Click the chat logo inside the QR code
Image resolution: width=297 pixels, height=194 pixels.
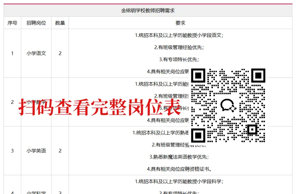(x=228, y=105)
